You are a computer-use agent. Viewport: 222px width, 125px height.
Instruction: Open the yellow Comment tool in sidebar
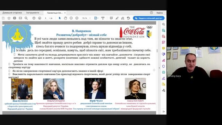(163, 48)
